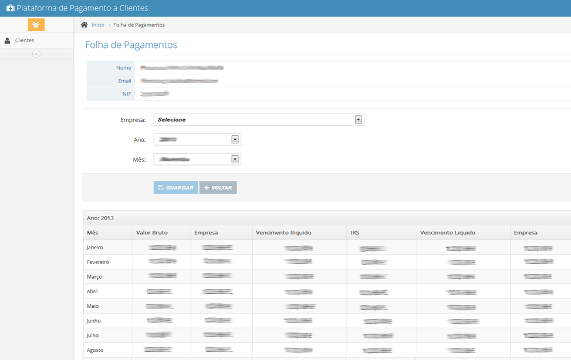Viewport: 571px width, 360px height.
Task: Select the 'Agosto' row label
Action: 95,350
